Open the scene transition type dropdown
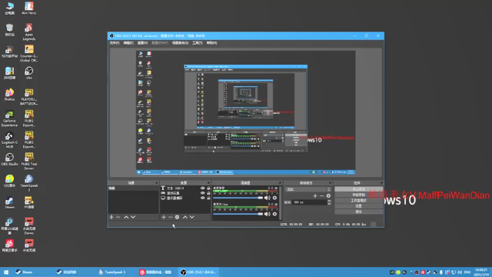Viewport: 492px width, 277px height. tap(307, 189)
